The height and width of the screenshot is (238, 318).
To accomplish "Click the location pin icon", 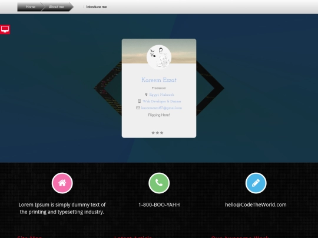I will tap(146, 95).
